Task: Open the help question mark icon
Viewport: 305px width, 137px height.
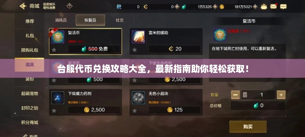Action: [x=69, y=6]
